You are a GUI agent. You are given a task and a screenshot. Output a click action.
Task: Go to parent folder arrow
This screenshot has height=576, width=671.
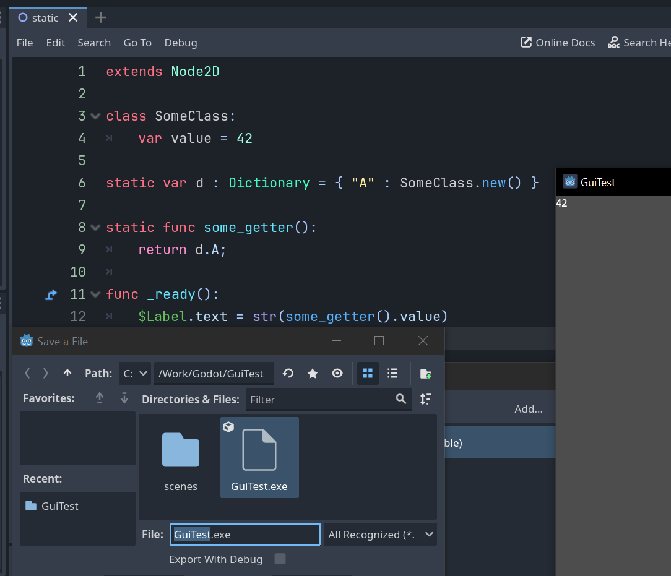tap(67, 374)
